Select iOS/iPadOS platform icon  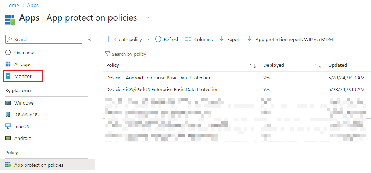8,115
